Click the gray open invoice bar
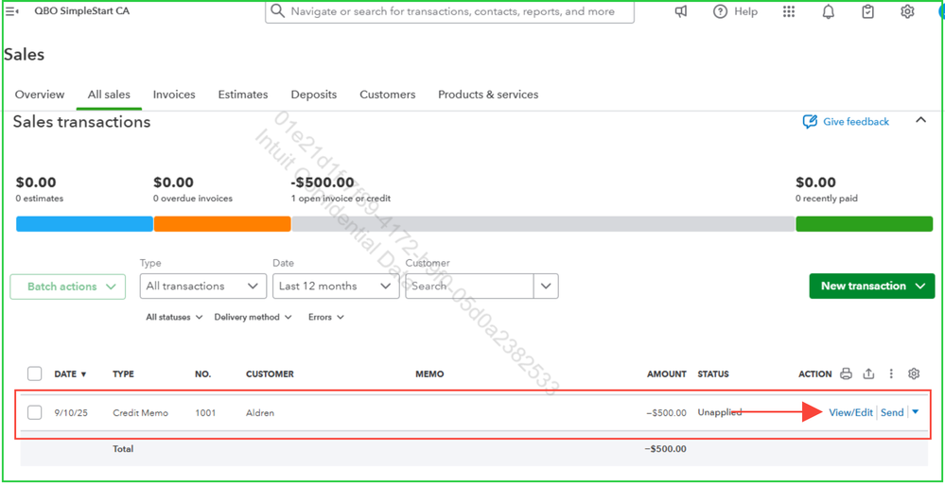The width and height of the screenshot is (945, 486). [543, 224]
